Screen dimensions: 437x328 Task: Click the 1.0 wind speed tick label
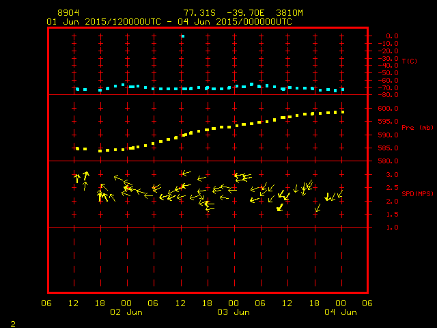389,228
